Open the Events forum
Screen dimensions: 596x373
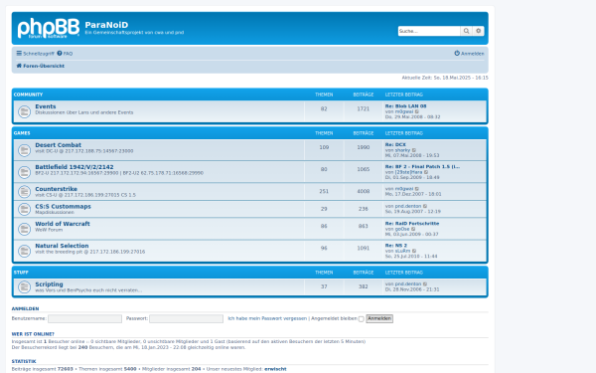pos(46,106)
